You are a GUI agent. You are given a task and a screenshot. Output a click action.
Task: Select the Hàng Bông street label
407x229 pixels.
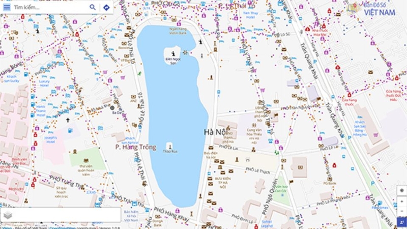point(11,69)
